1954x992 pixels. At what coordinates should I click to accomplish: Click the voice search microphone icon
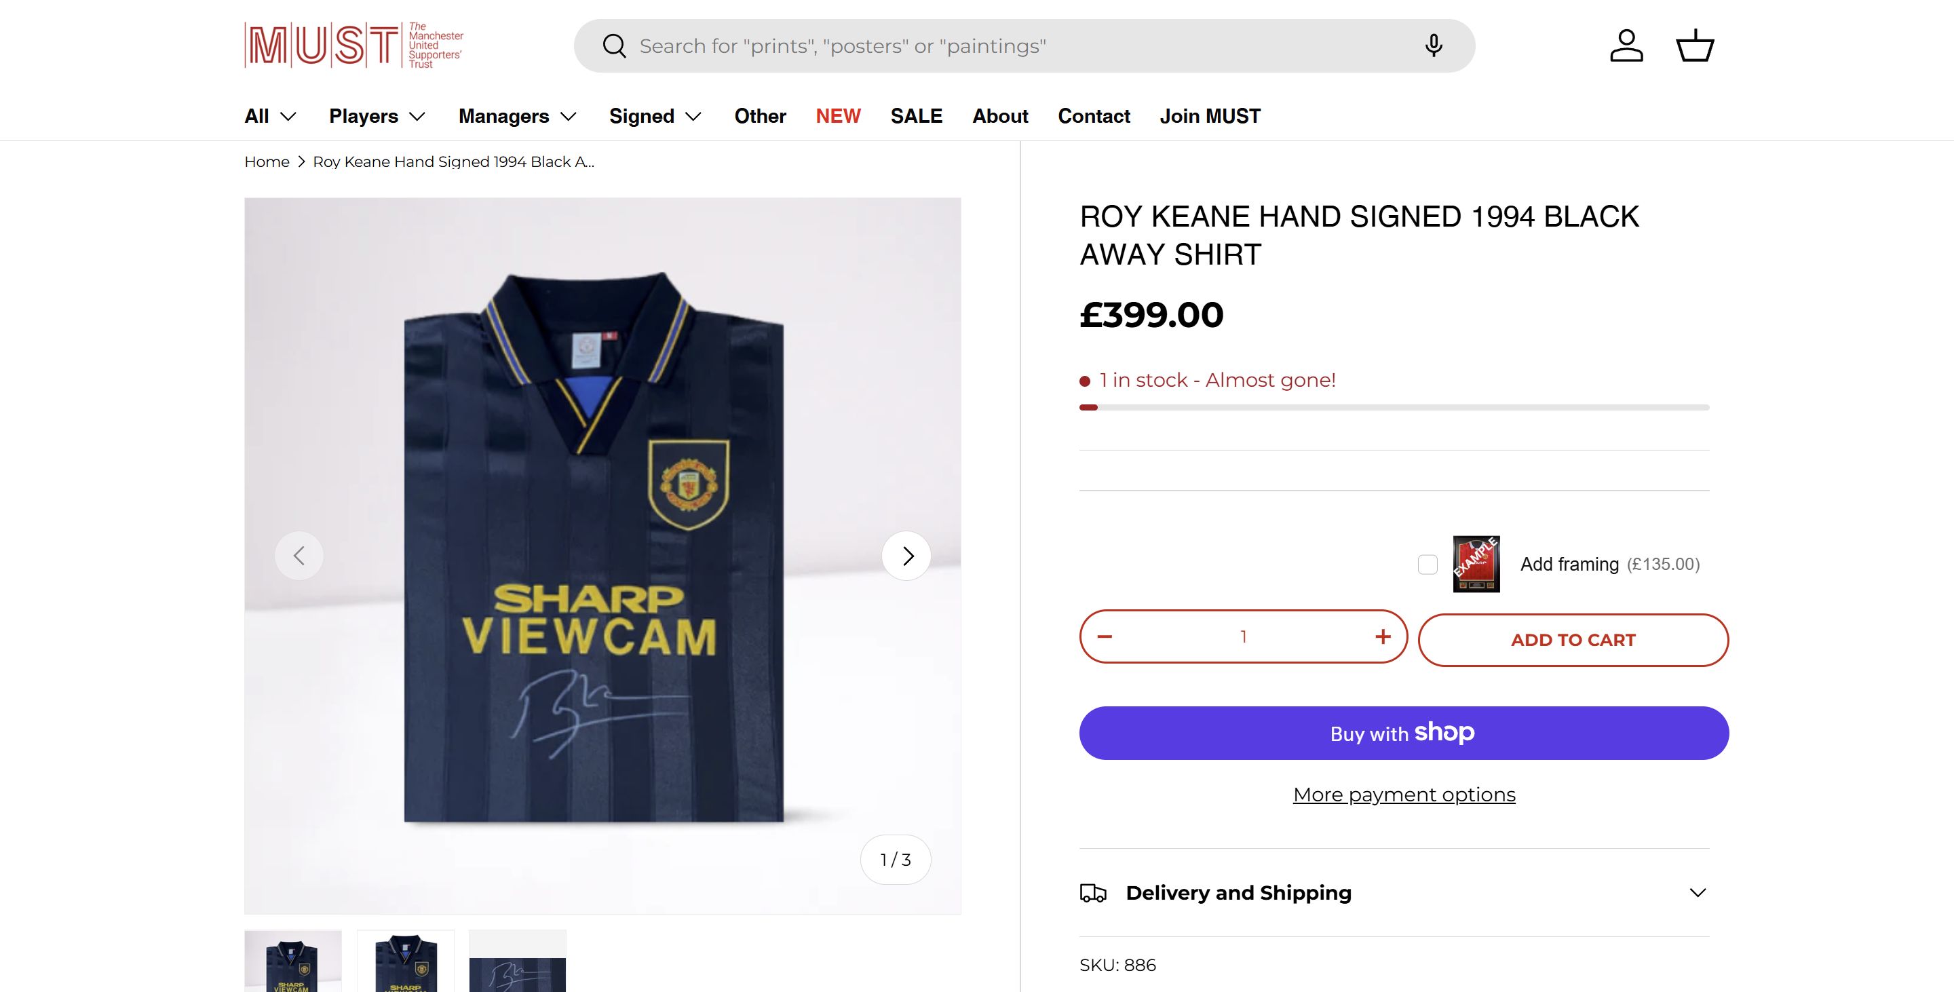point(1433,45)
